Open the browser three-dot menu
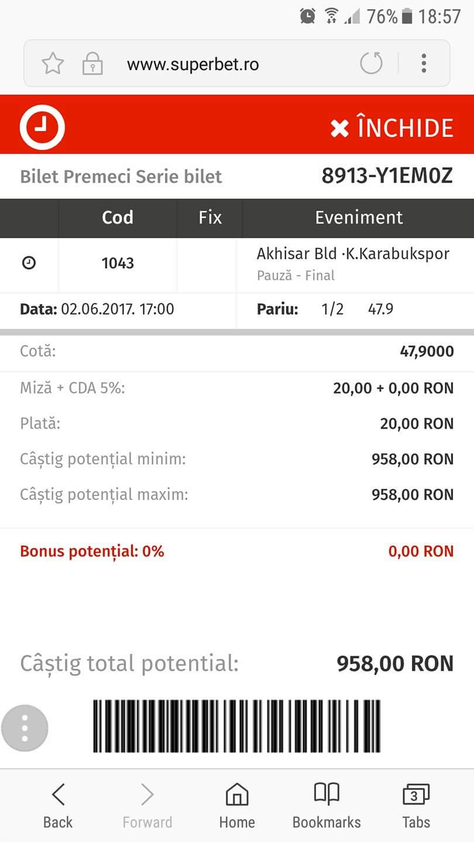The image size is (474, 842). pyautogui.click(x=424, y=63)
